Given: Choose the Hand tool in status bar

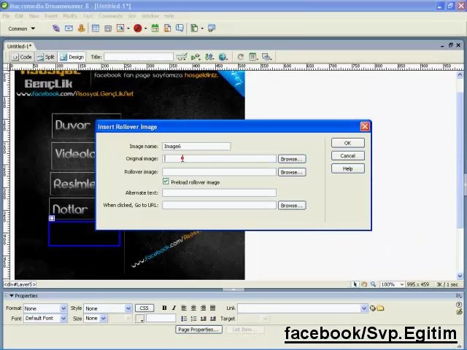Looking at the screenshot, I should pos(364,284).
